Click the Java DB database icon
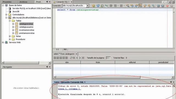 [x=10, y=12]
